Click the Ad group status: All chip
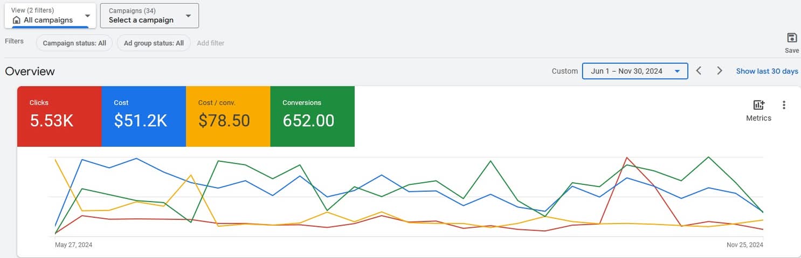 [x=154, y=43]
